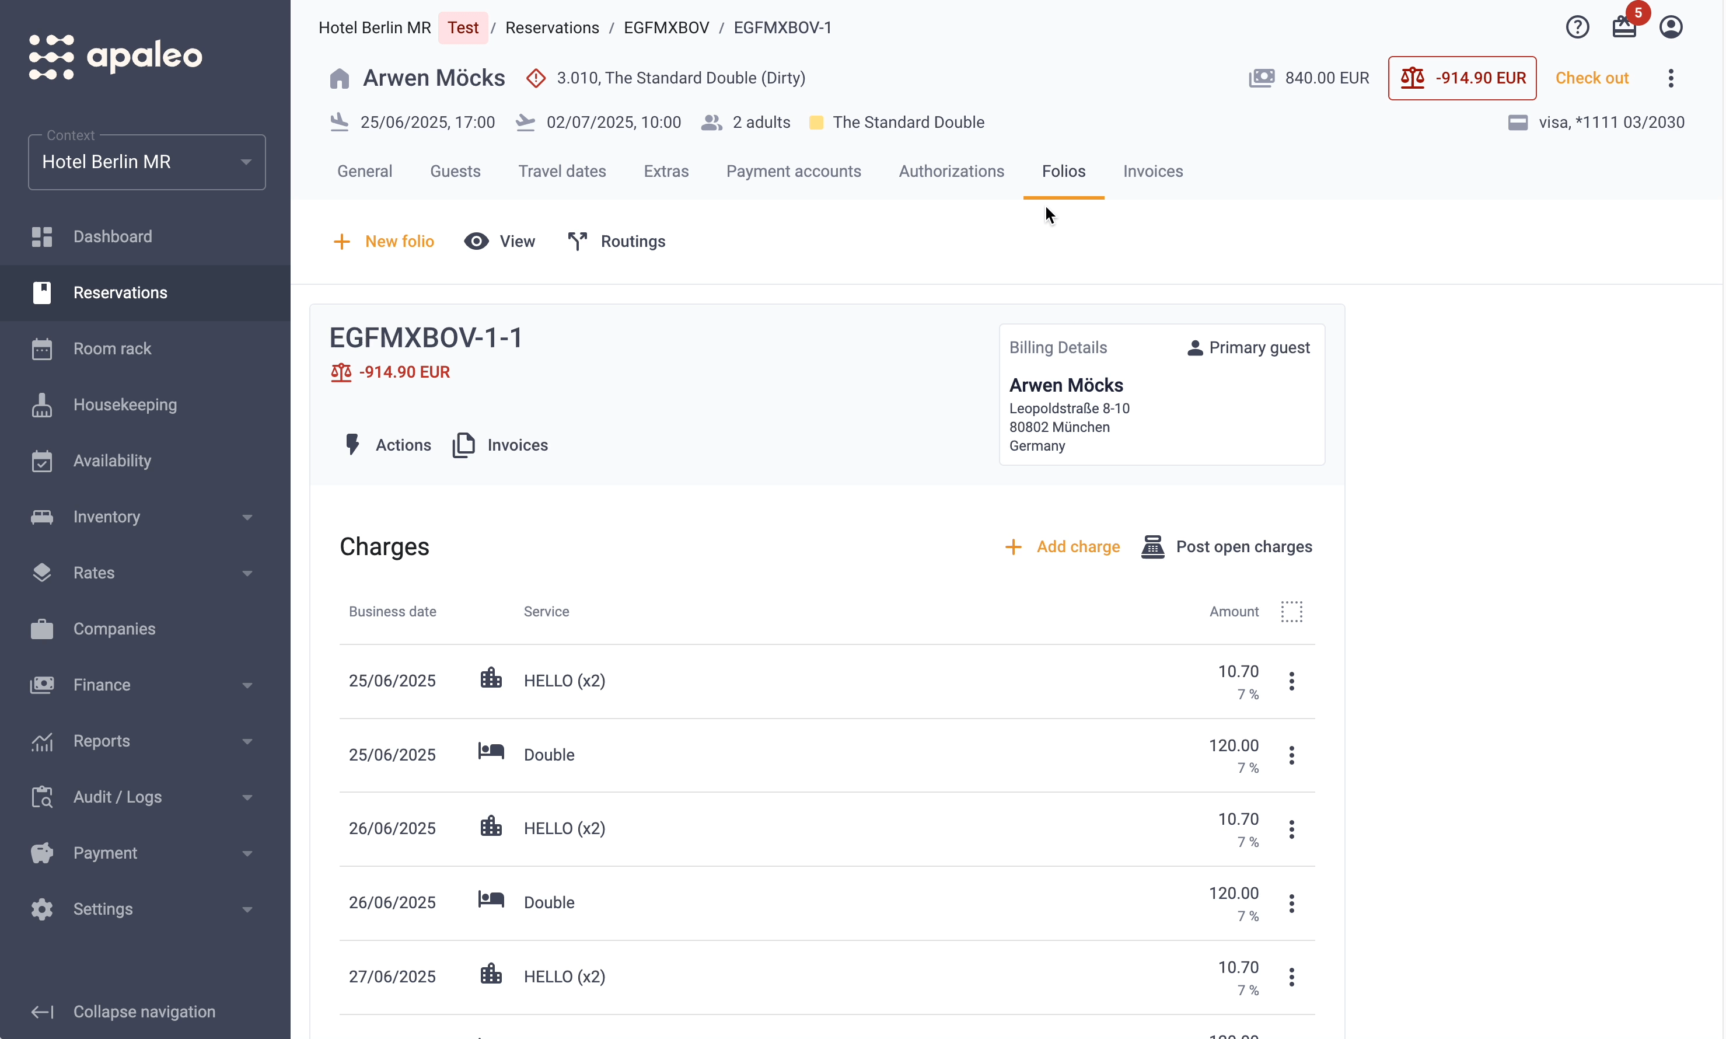Image resolution: width=1726 pixels, height=1039 pixels.
Task: Open reservation more options menu beside Check out
Action: (1671, 78)
